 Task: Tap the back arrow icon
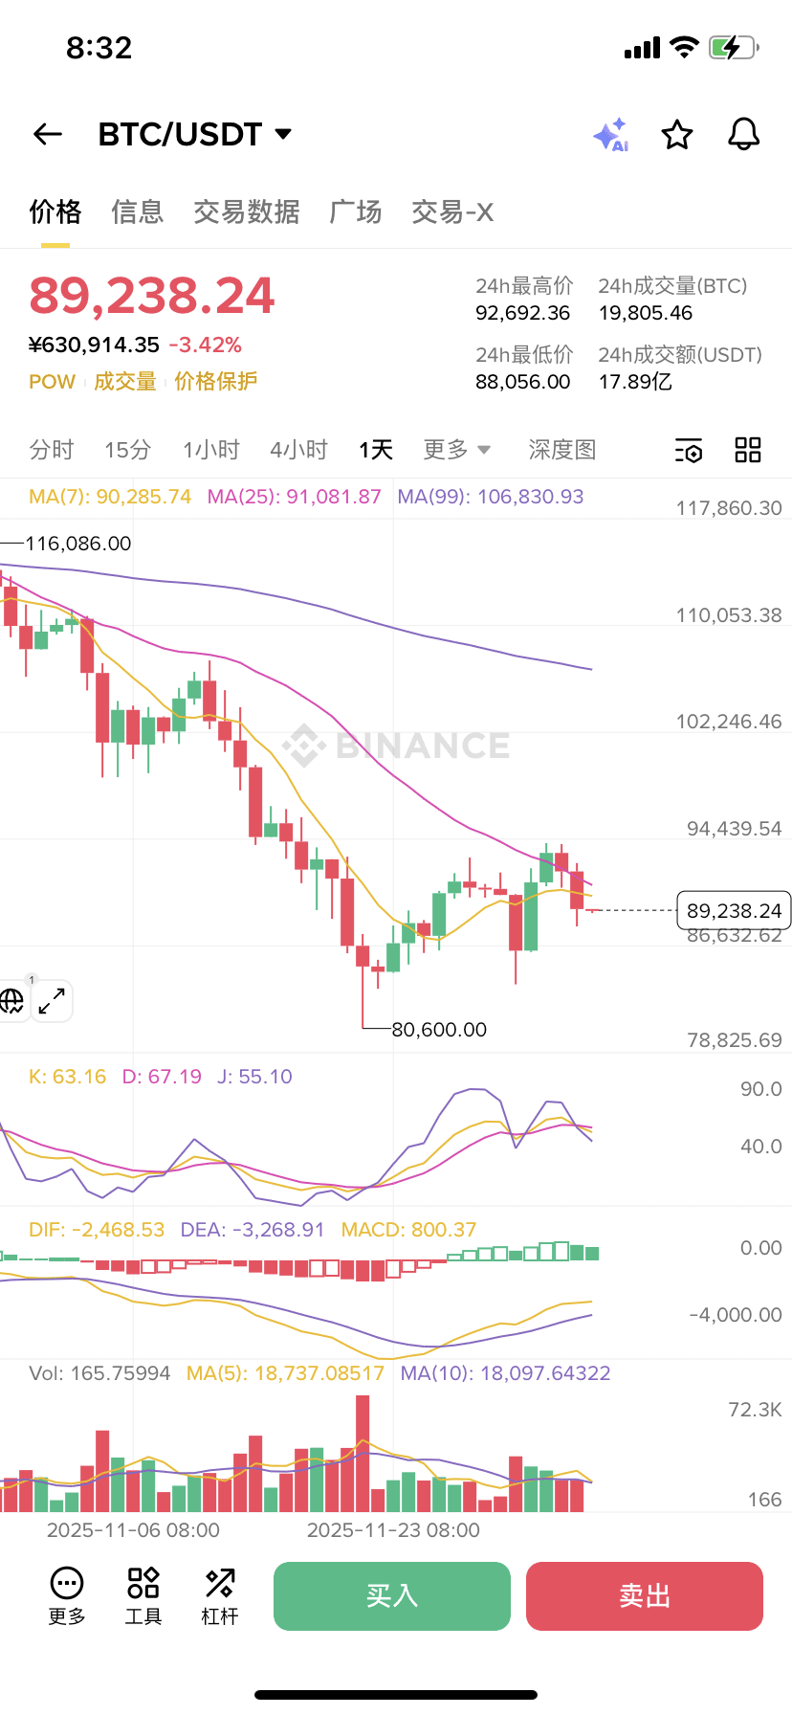point(48,135)
